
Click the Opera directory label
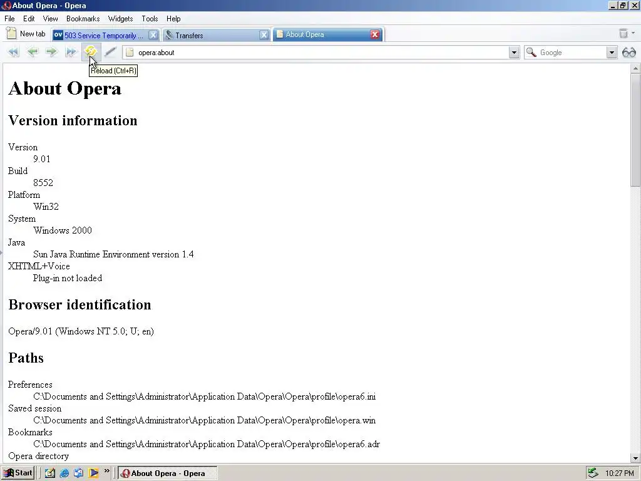38,456
